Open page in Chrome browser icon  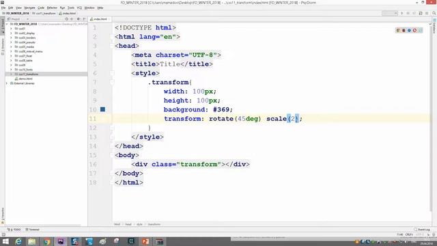click(x=398, y=30)
